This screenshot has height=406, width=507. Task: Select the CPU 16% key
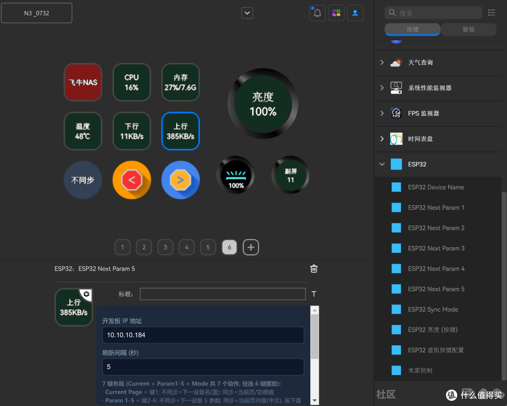pos(131,82)
